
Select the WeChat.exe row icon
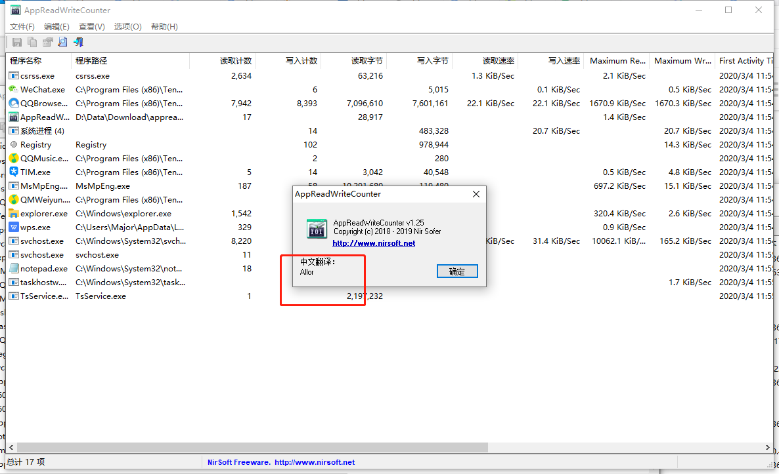tap(13, 89)
